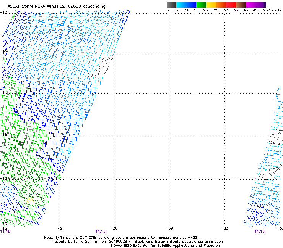Click the '>50 knots' legend label
Viewport: 283px width, 248px height.
272,10
